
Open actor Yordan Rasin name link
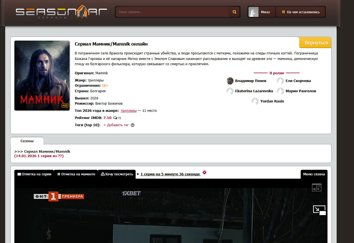tap(272, 101)
